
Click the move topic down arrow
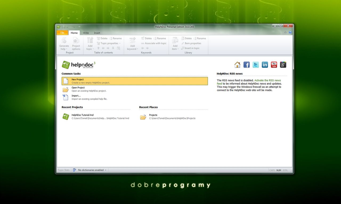pos(113,48)
